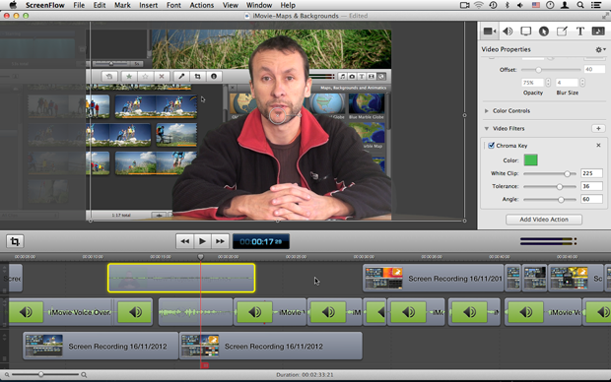The width and height of the screenshot is (611, 382).
Task: Open the File menu
Action: click(79, 5)
